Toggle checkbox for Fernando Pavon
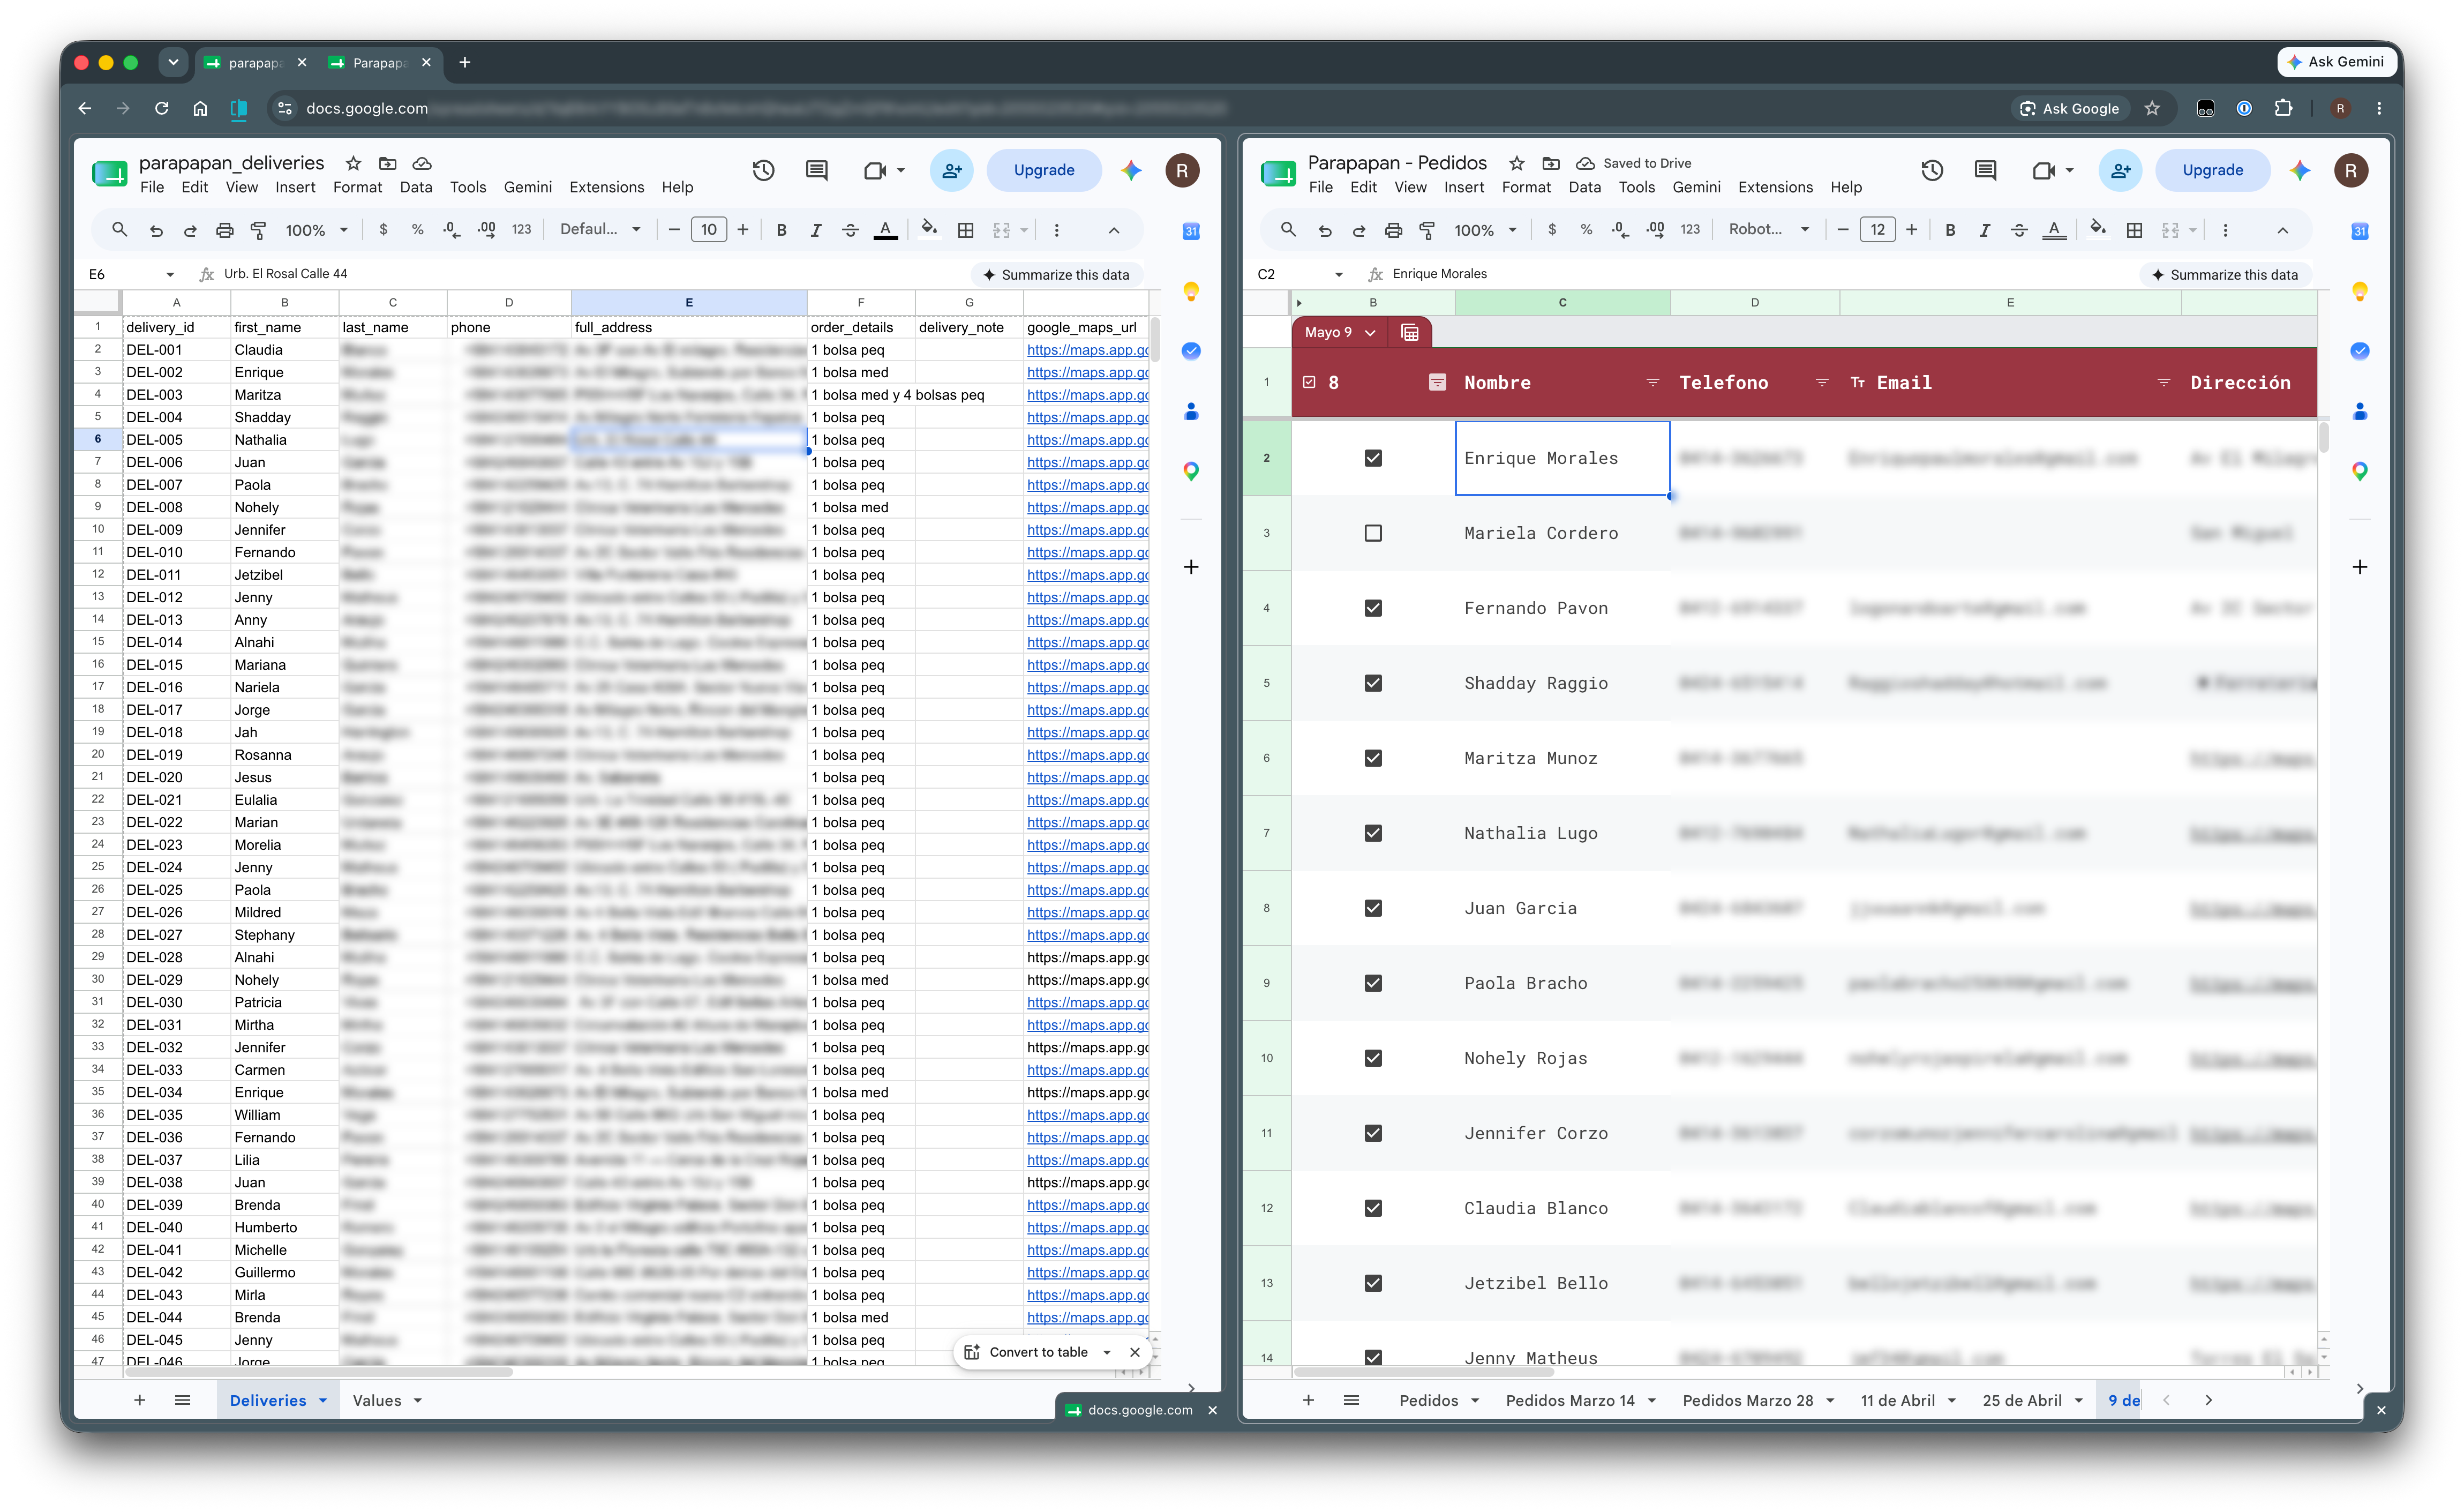Image resolution: width=2464 pixels, height=1512 pixels. click(1373, 608)
